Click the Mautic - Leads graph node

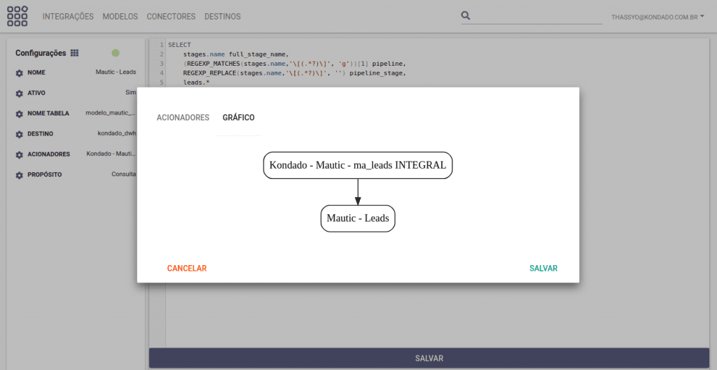coord(358,218)
